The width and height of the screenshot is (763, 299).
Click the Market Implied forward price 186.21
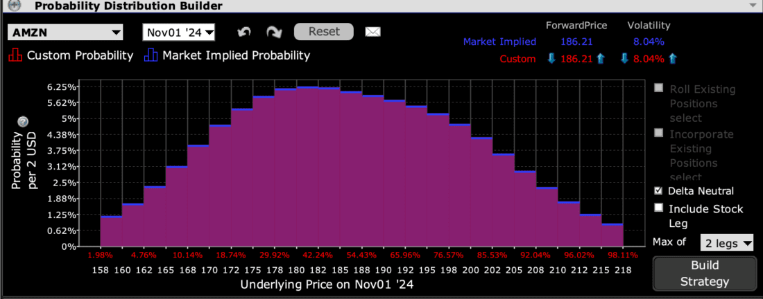576,42
